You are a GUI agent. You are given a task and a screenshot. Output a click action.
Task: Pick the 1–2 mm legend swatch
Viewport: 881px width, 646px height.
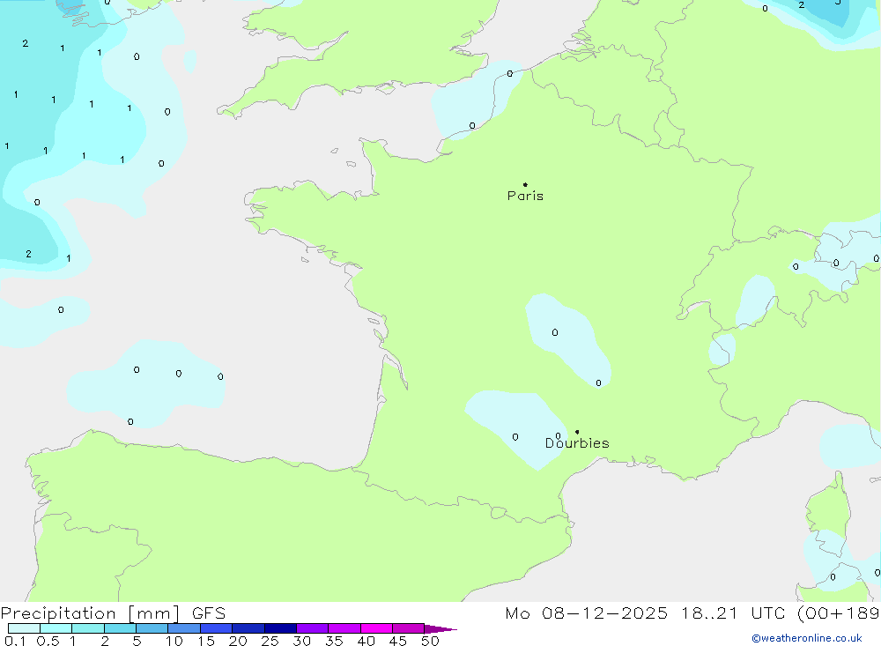coord(88,628)
